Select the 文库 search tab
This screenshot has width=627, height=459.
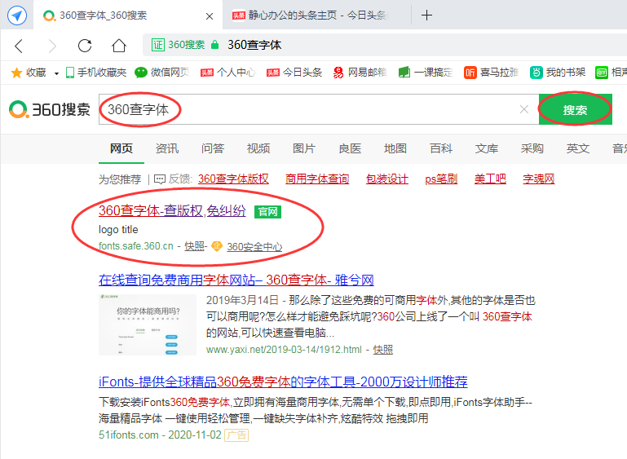(x=486, y=148)
